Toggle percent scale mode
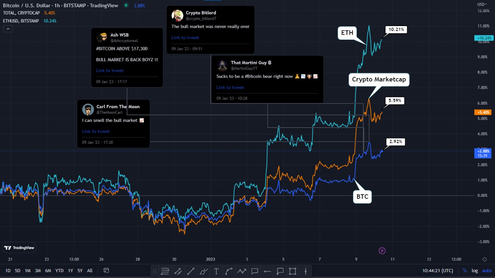 click(465, 271)
